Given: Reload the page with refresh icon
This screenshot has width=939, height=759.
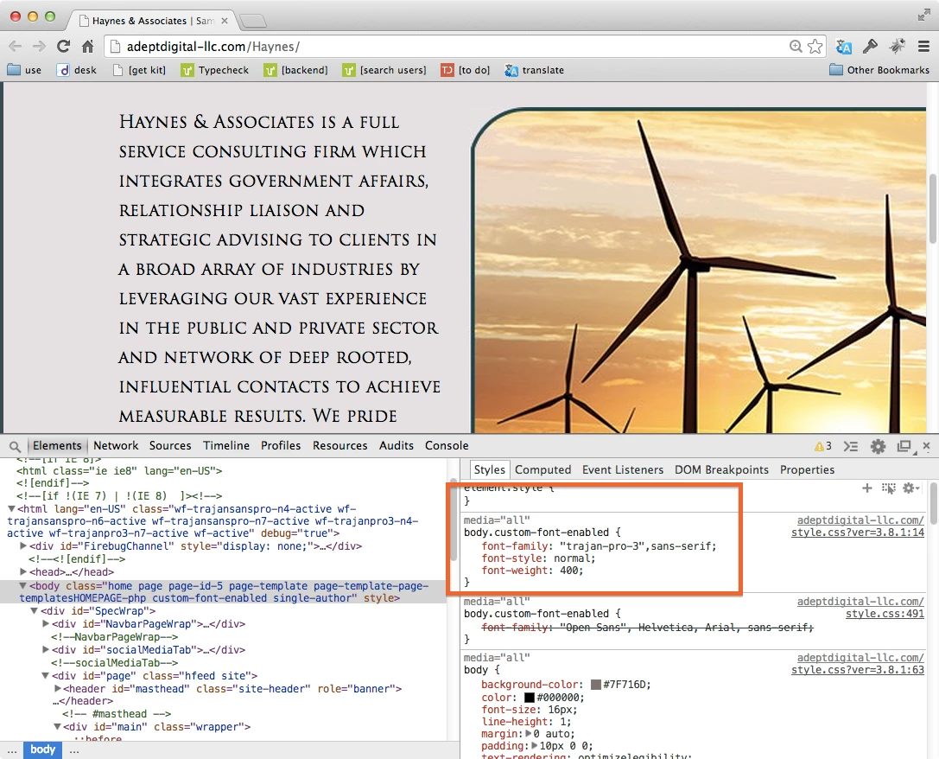Looking at the screenshot, I should tap(63, 46).
